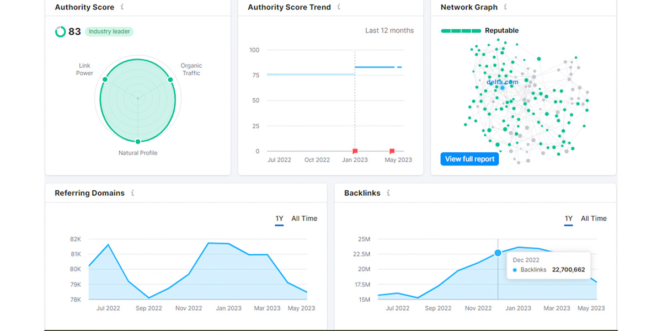The height and width of the screenshot is (331, 662).
Task: Click the View full report button
Action: 469,159
